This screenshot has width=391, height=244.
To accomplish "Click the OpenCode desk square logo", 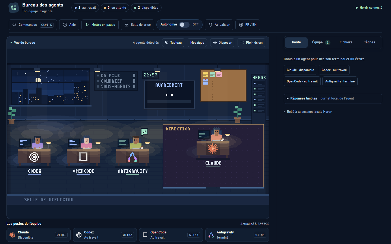I will (83, 156).
